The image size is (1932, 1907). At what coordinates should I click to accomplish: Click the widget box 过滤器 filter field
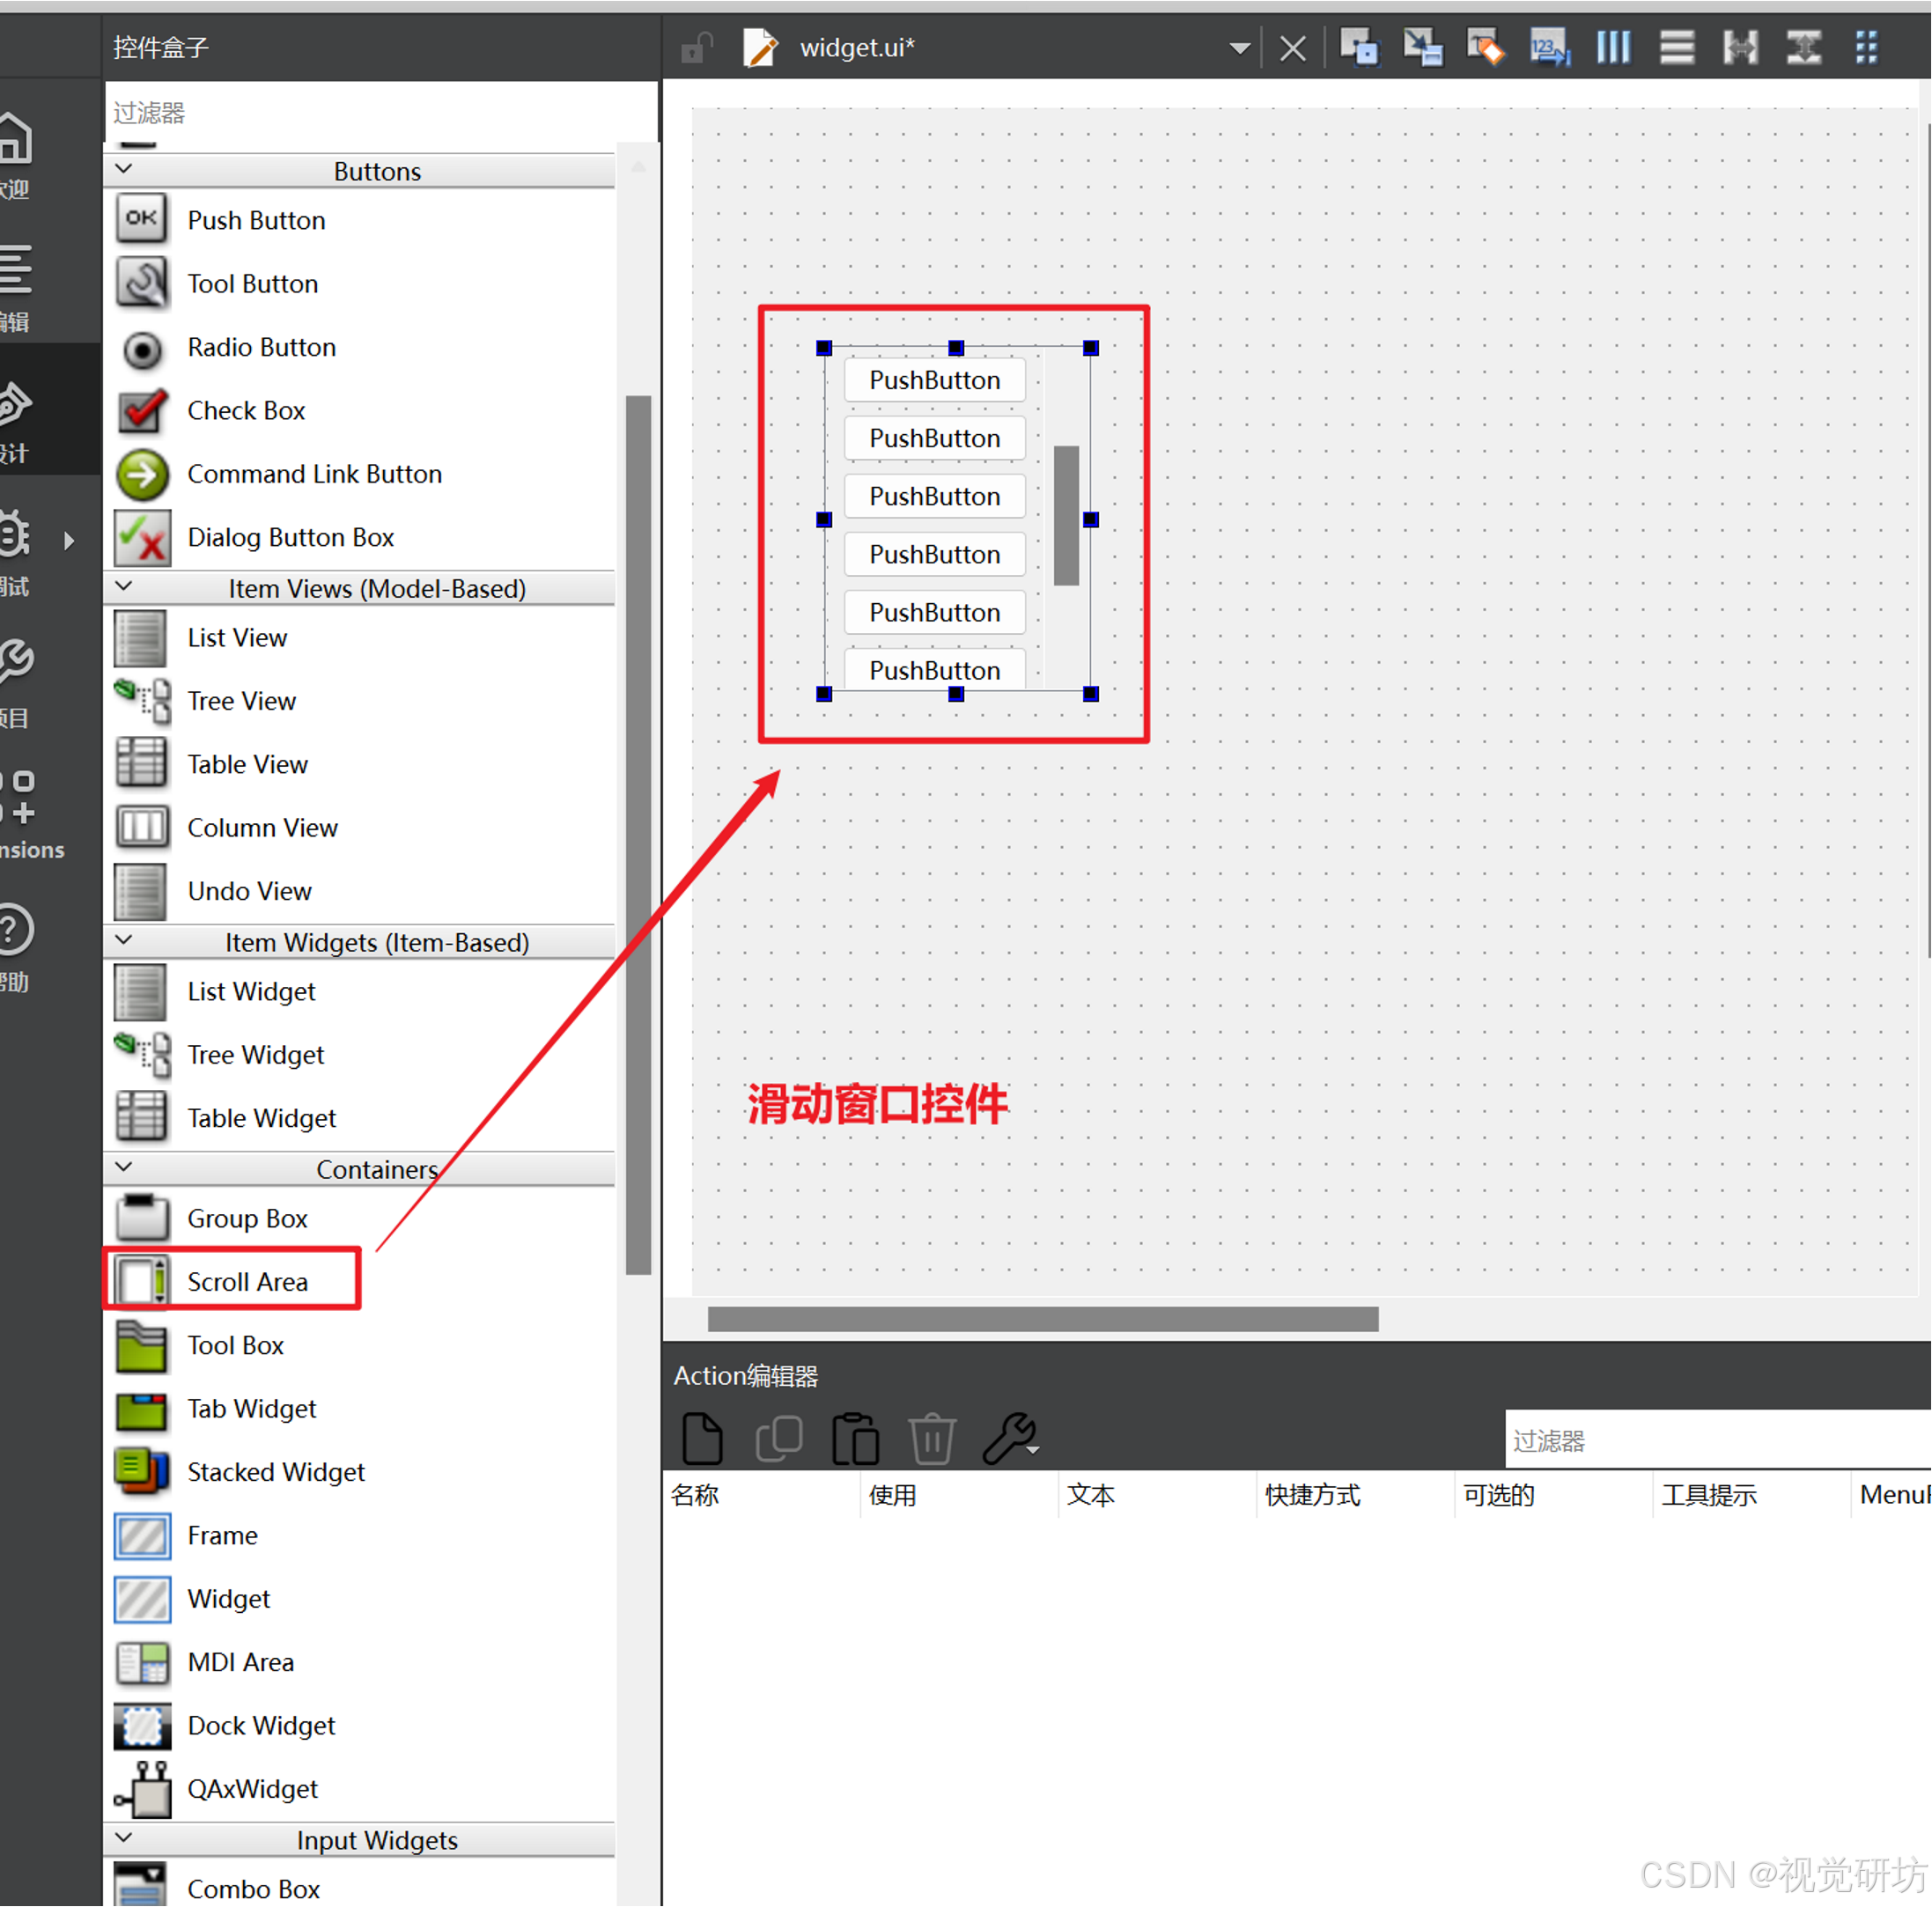pyautogui.click(x=380, y=113)
